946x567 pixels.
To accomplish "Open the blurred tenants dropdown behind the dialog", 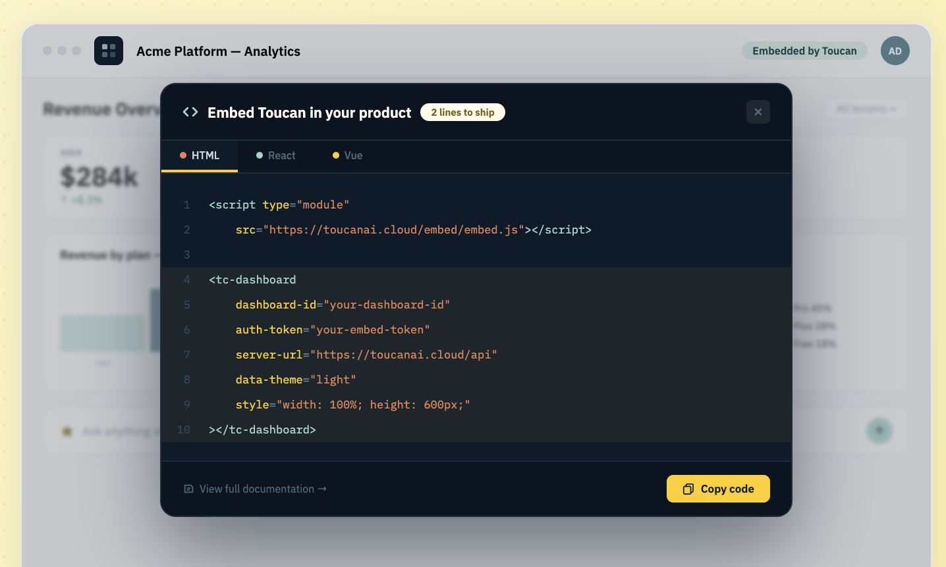I will (x=866, y=109).
